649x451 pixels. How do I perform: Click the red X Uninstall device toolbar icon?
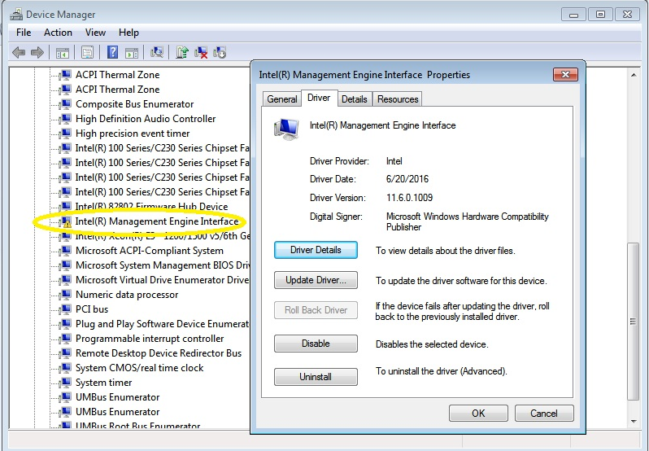(201, 52)
